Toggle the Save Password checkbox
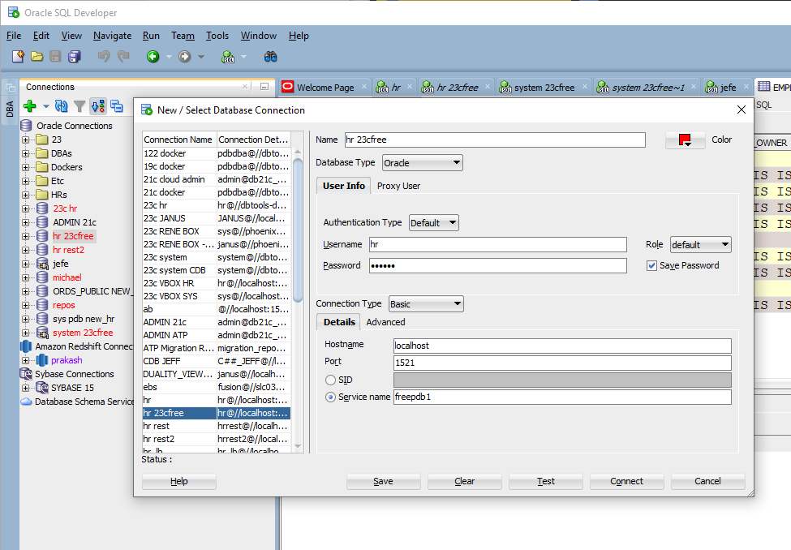This screenshot has height=550, width=791. 651,265
